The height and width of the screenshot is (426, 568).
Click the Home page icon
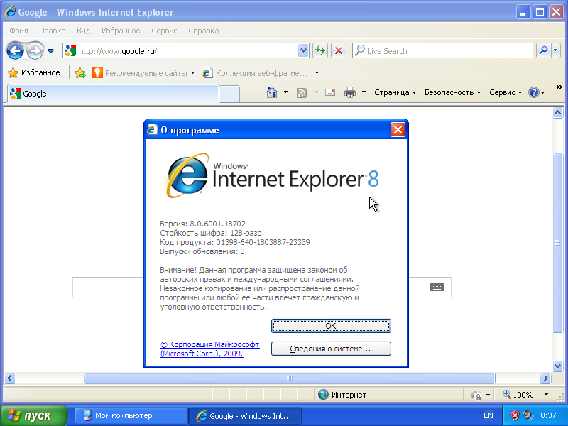coord(272,92)
